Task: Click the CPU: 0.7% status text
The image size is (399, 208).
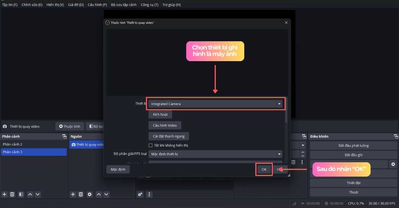Action: (356, 203)
